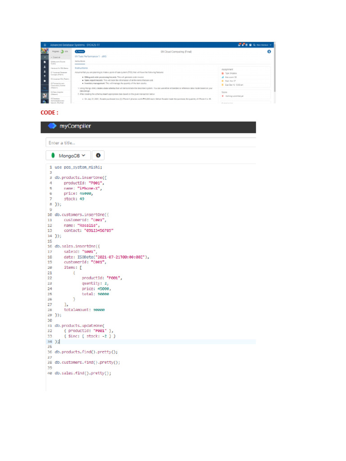Image resolution: width=346 pixels, height=461 pixels.
Task: Click 'db.customers.find().pretty();' line 38
Action: 87,362
